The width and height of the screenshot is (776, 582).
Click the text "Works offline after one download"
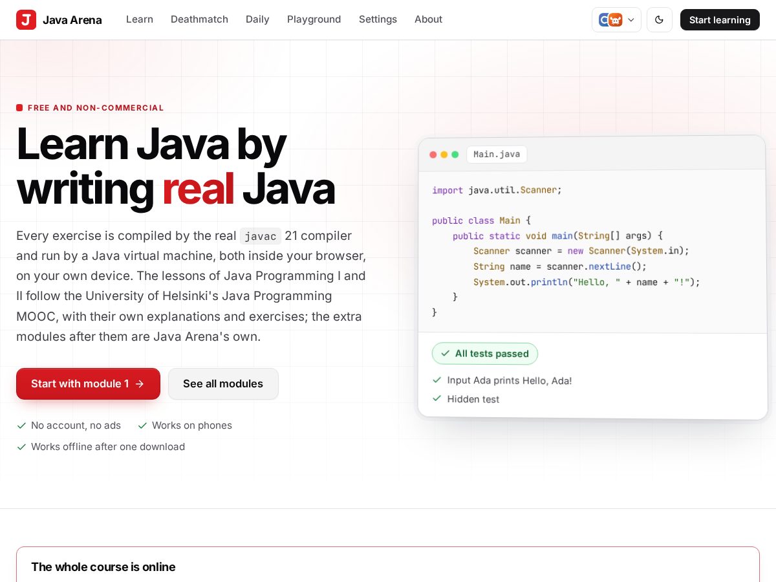[108, 447]
